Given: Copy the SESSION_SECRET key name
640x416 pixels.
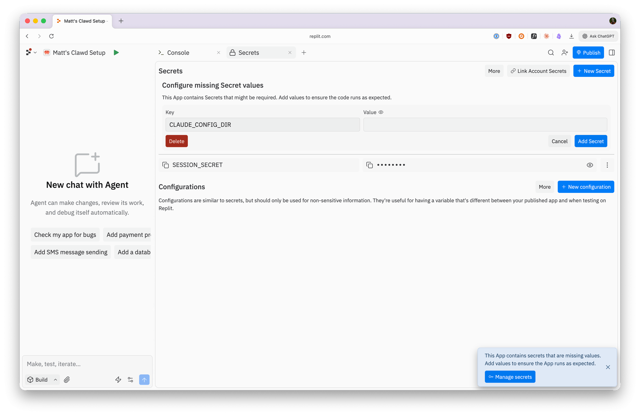Looking at the screenshot, I should tap(166, 165).
